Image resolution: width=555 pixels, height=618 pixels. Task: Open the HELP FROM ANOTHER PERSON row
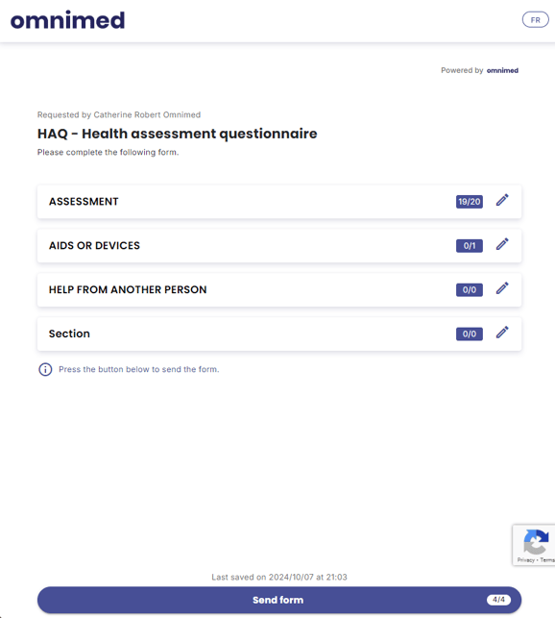pyautogui.click(x=279, y=289)
